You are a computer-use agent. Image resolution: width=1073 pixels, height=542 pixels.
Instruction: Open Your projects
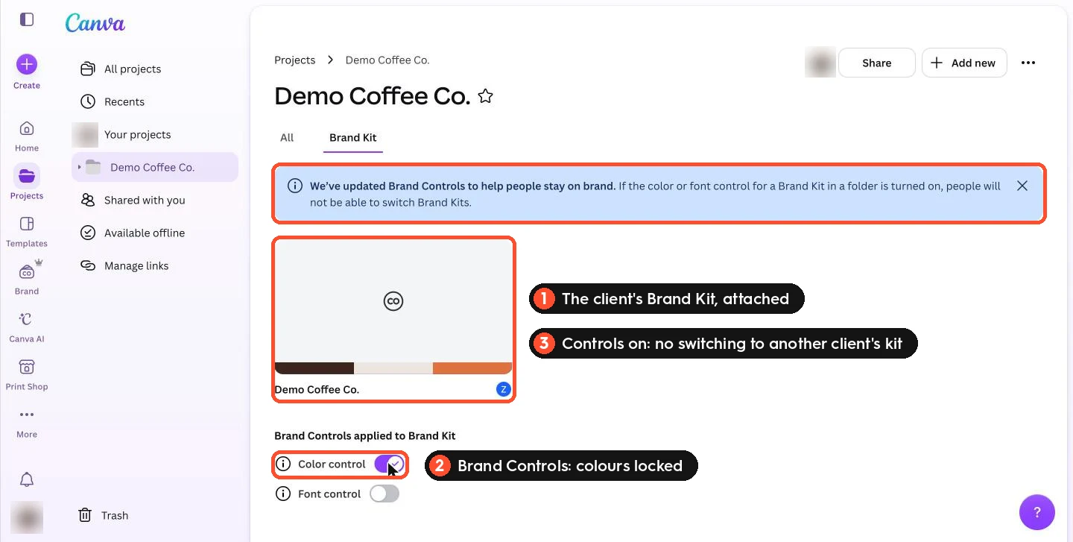click(x=155, y=134)
